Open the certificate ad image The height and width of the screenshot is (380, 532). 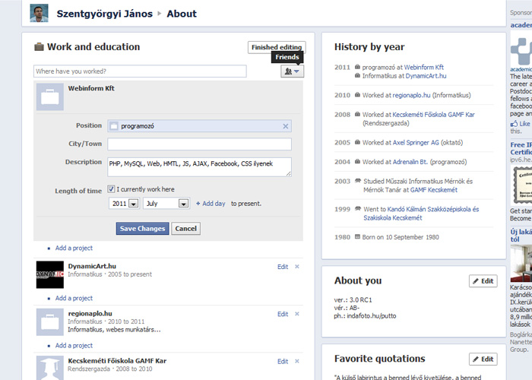pos(521,185)
